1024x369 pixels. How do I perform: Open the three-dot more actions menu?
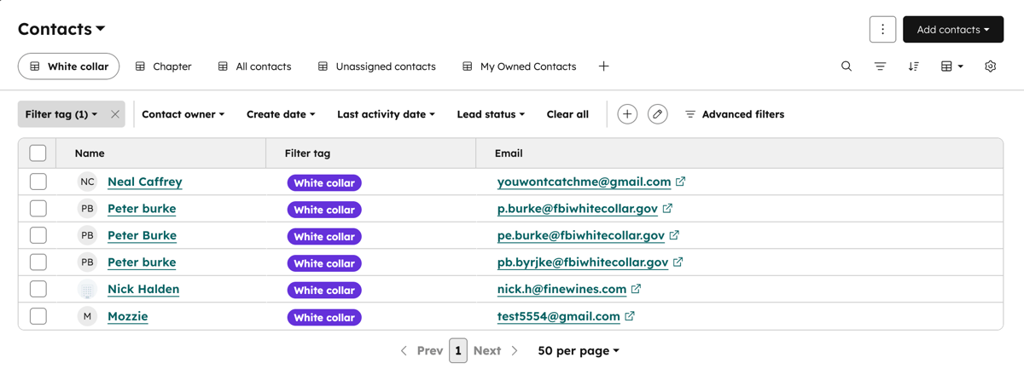[882, 29]
